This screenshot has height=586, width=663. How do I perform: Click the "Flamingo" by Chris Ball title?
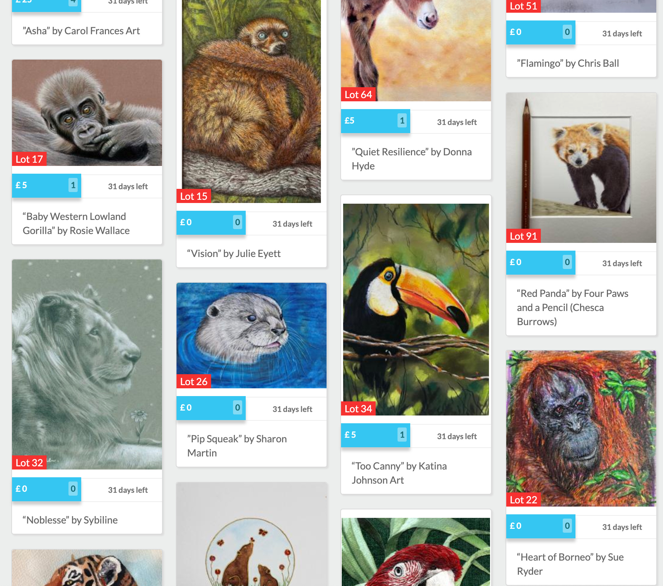(x=568, y=63)
